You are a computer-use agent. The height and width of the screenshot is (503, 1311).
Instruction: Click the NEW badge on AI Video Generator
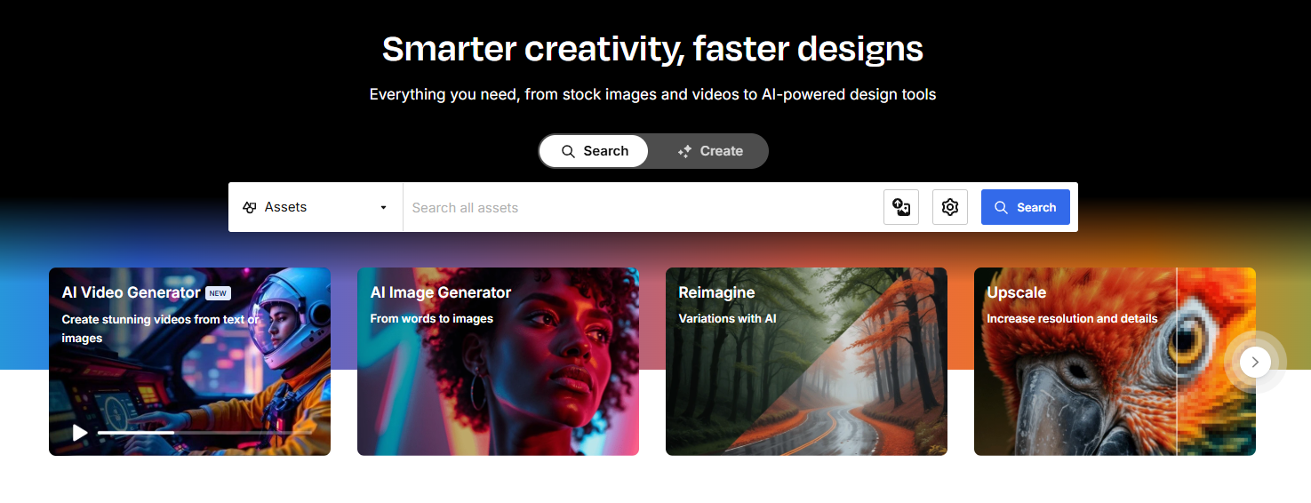click(x=218, y=293)
